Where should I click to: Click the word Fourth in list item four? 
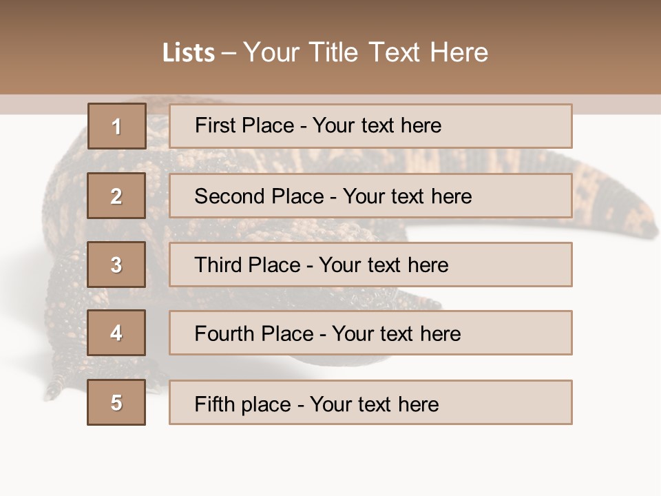point(225,333)
